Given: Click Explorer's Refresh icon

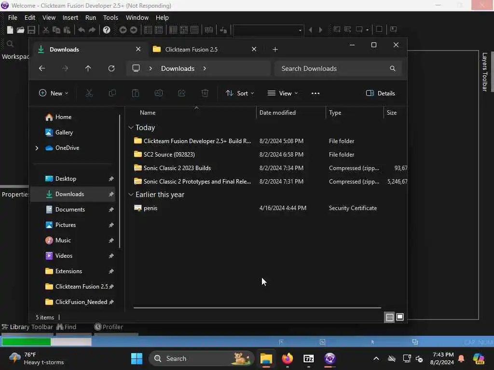Looking at the screenshot, I should pos(111,68).
